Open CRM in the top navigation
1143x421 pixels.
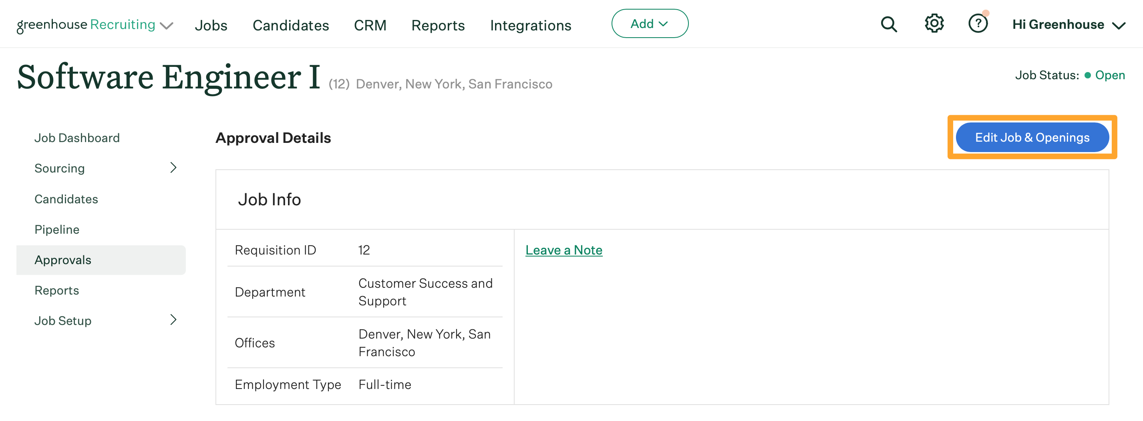[x=370, y=25]
